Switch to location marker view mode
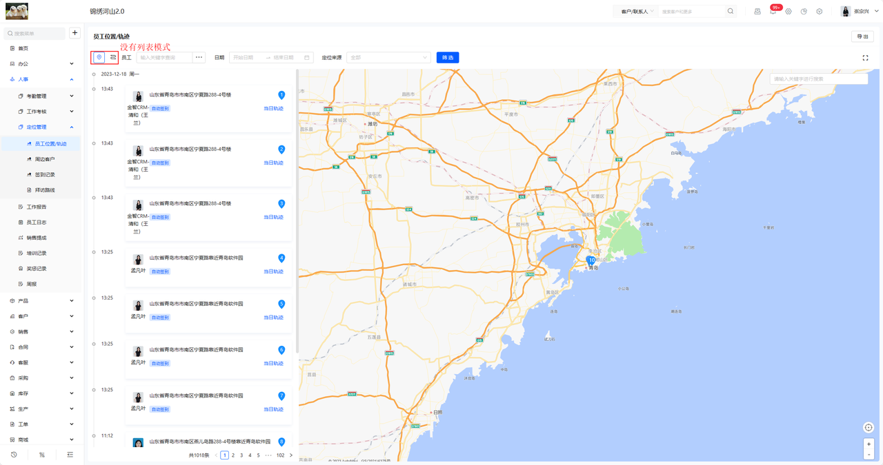Image resolution: width=883 pixels, height=465 pixels. coord(99,58)
